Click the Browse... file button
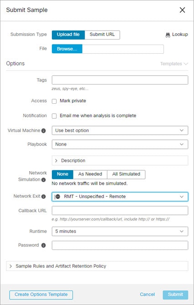This screenshot has width=194, height=305. tap(67, 49)
